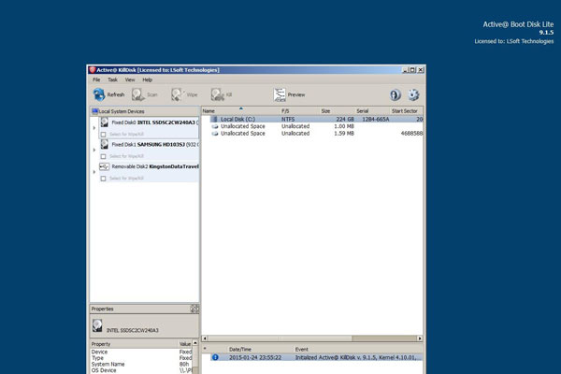Open the View menu
This screenshot has height=374, width=561.
click(130, 79)
